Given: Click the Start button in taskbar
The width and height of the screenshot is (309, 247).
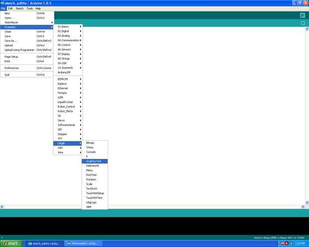Looking at the screenshot, I should (x=11, y=244).
